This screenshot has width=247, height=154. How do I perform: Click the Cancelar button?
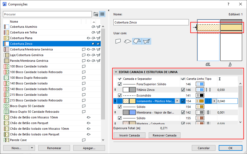click(204, 148)
